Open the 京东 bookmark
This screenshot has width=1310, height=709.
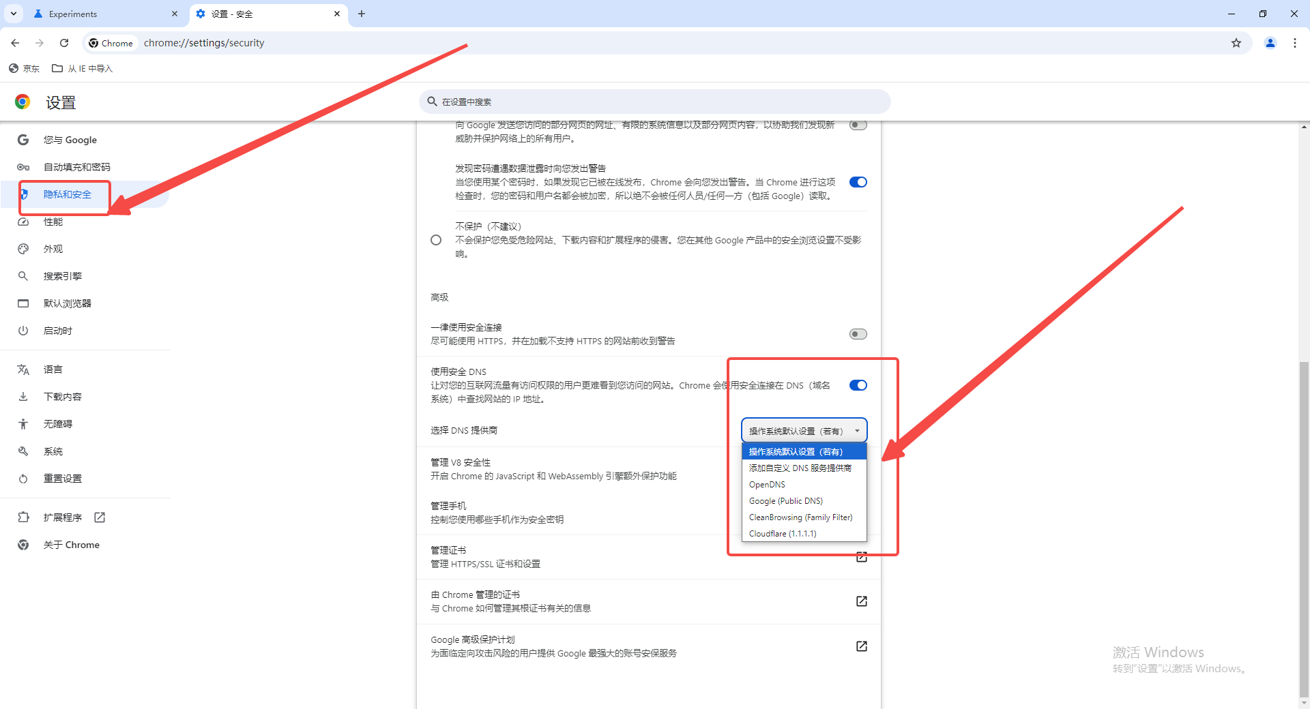(25, 68)
